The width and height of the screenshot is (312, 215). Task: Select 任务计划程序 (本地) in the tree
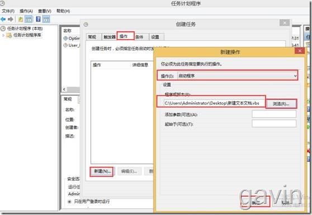(x=25, y=29)
